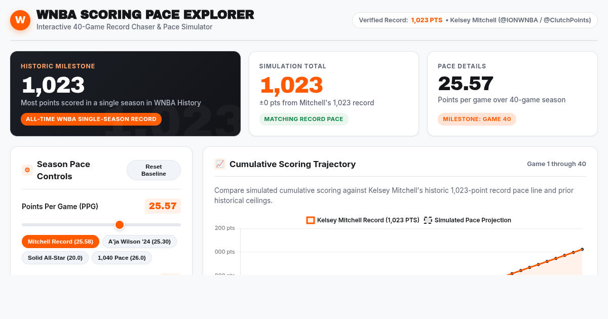Click the Simulation Total 1,023 value
The image size is (608, 319).
[x=291, y=85]
